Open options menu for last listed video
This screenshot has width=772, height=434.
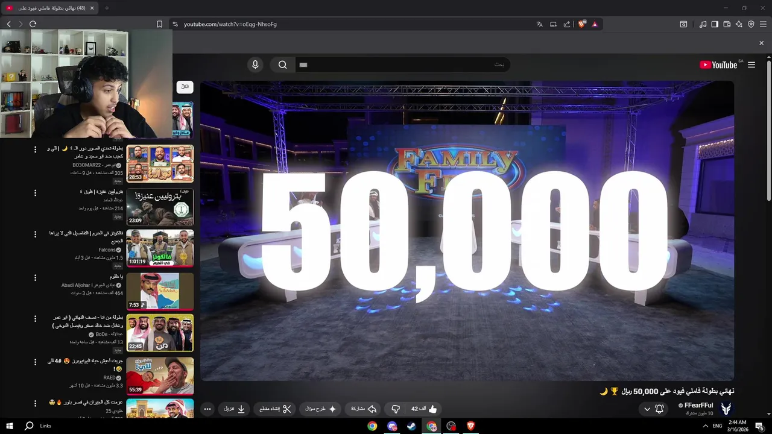point(35,403)
